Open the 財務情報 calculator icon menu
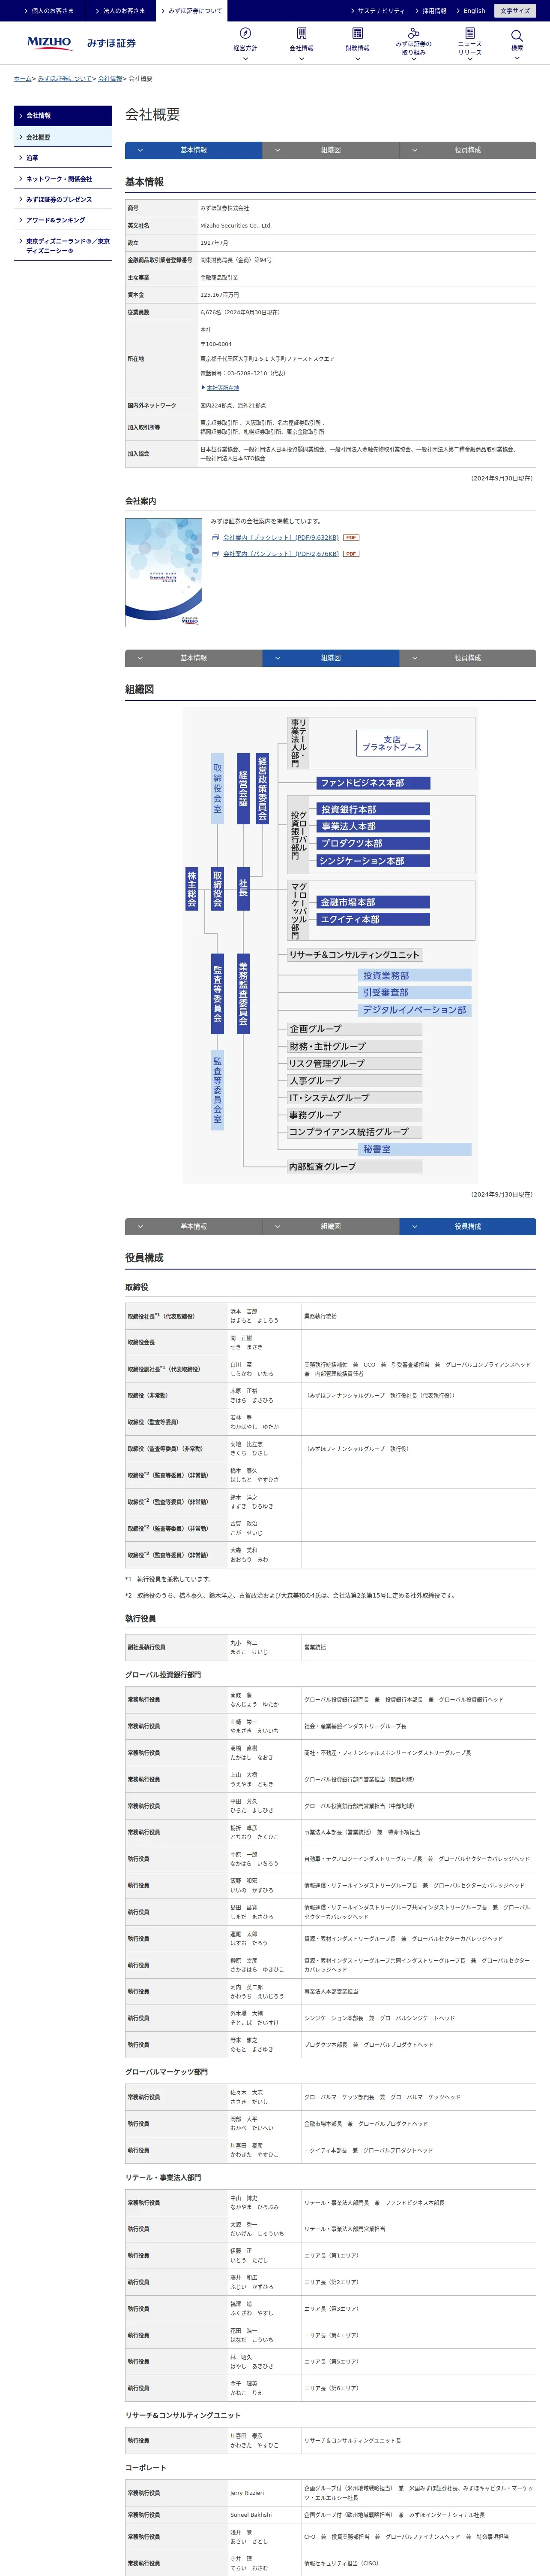The image size is (550, 2576). click(357, 44)
